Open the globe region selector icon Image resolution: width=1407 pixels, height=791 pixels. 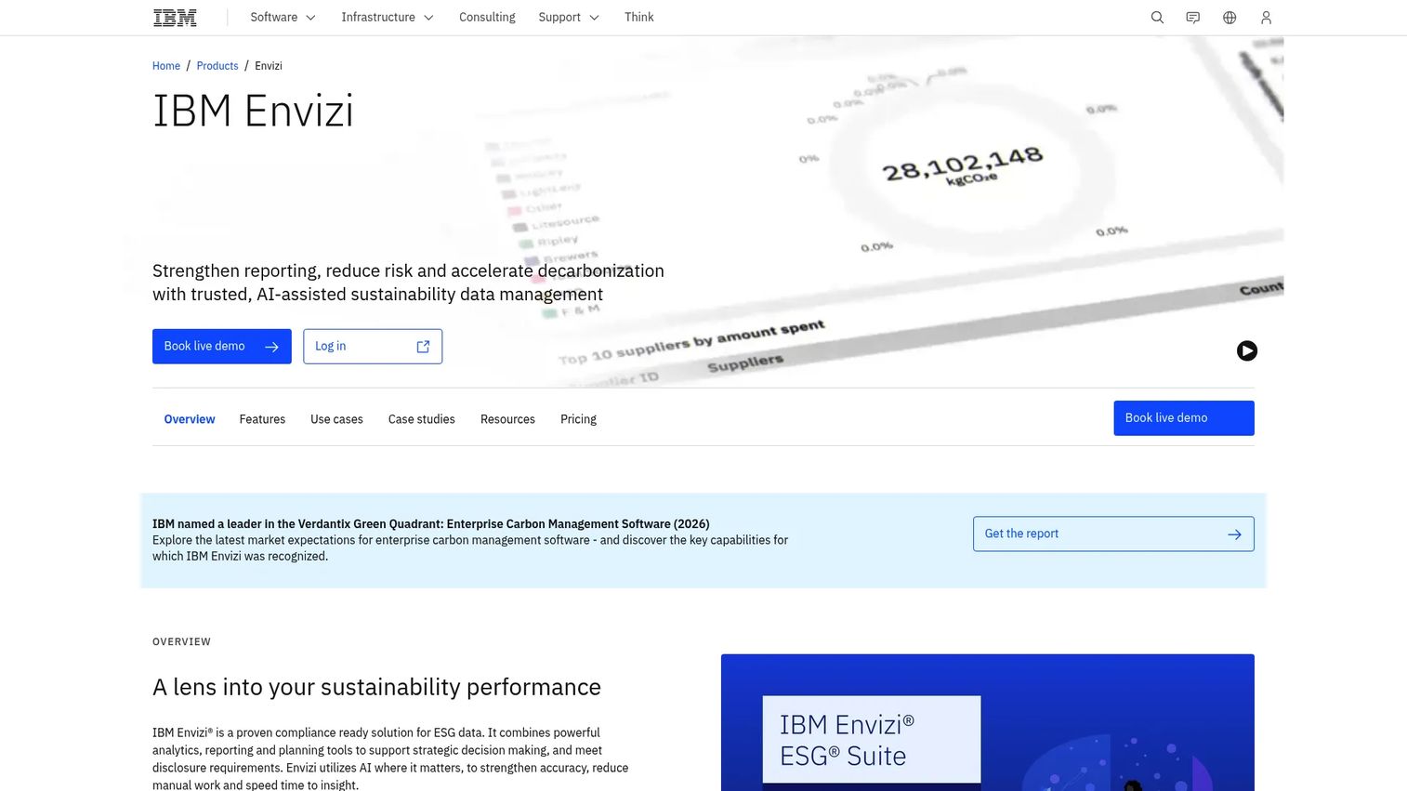pos(1229,18)
